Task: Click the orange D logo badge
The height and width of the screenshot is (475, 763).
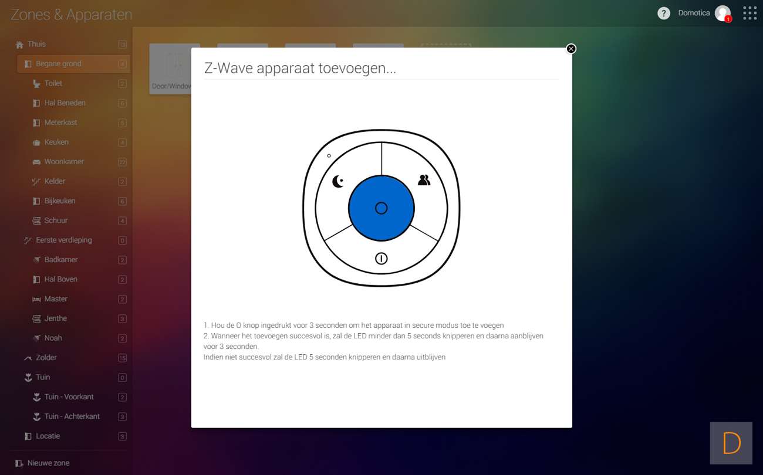Action: pos(731,443)
